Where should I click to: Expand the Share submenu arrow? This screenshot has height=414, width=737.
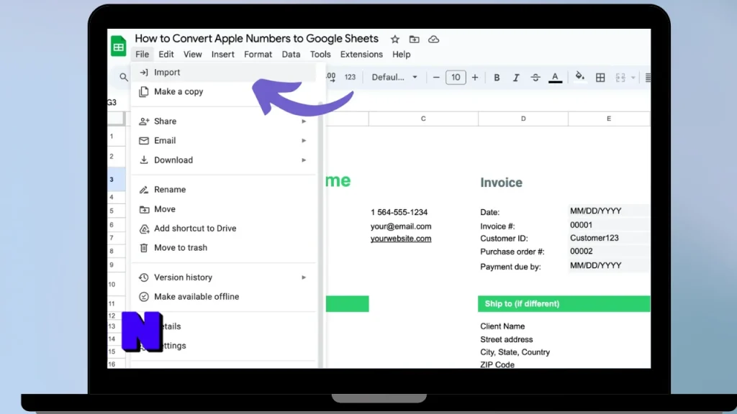pyautogui.click(x=304, y=121)
